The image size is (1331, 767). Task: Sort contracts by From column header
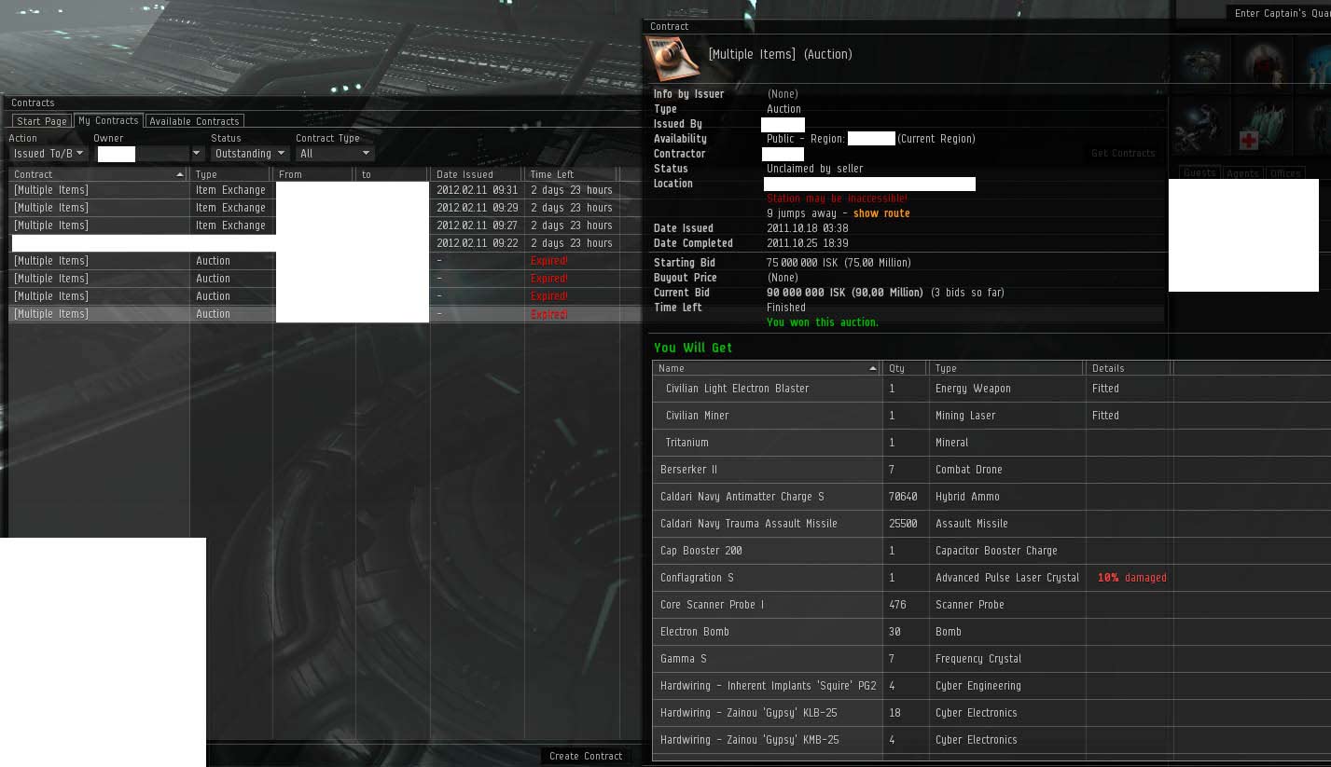(314, 174)
